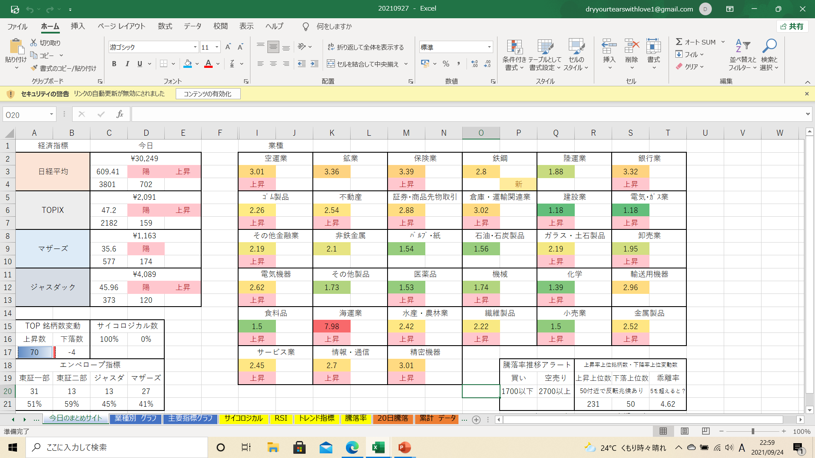Click the Find and Select magnifier icon

coord(769,45)
